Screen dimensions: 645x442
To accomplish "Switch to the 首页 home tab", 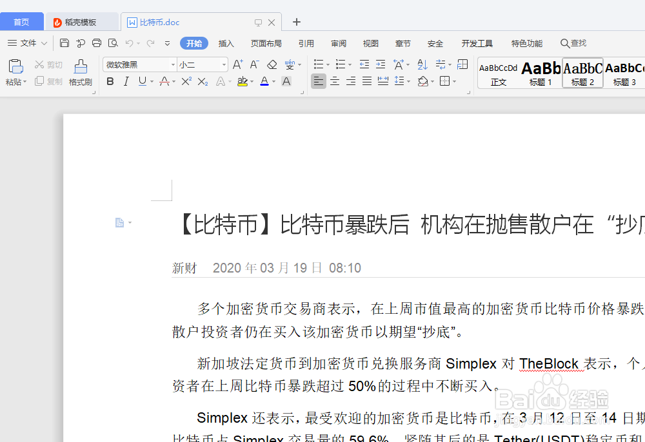I will click(21, 22).
